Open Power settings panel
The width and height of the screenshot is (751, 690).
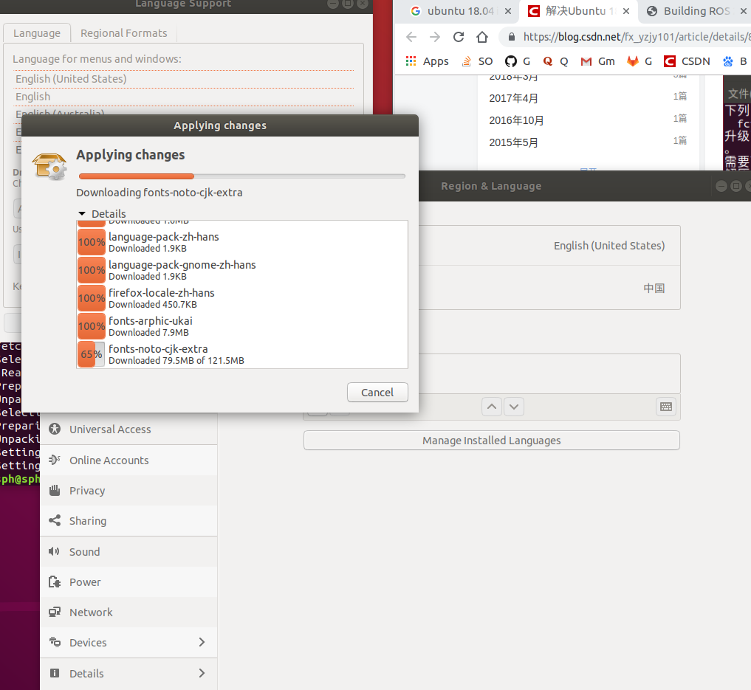tap(128, 582)
